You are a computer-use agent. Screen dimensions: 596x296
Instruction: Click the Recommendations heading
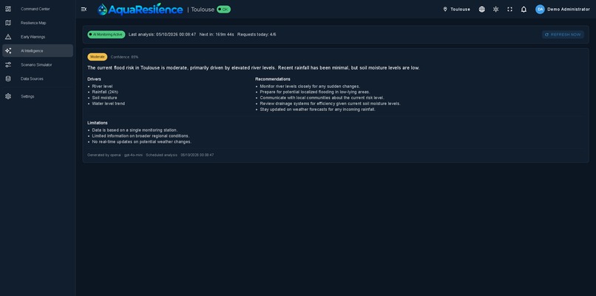point(273,79)
